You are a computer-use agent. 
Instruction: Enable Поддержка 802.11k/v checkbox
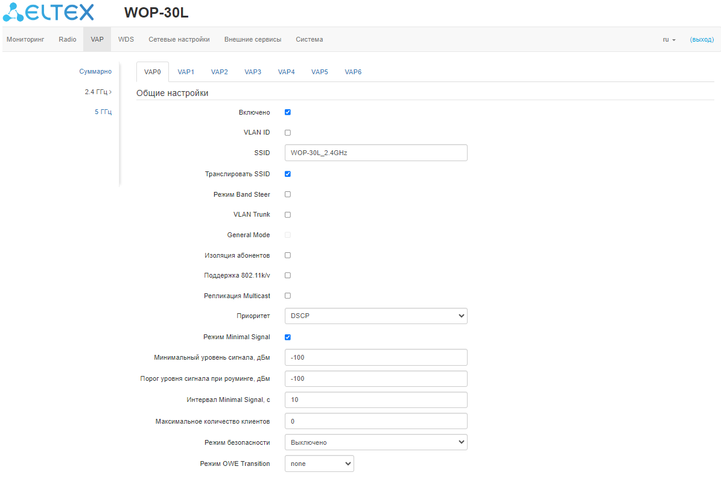(288, 275)
